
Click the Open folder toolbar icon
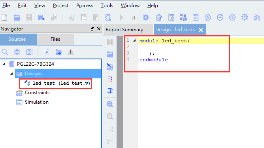click(17, 17)
